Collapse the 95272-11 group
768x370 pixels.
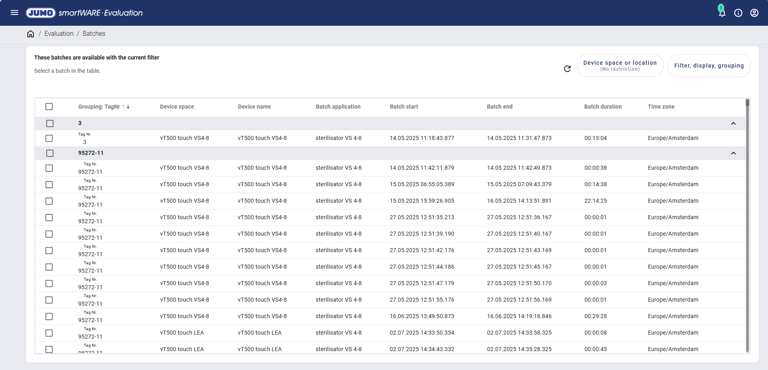tap(733, 153)
